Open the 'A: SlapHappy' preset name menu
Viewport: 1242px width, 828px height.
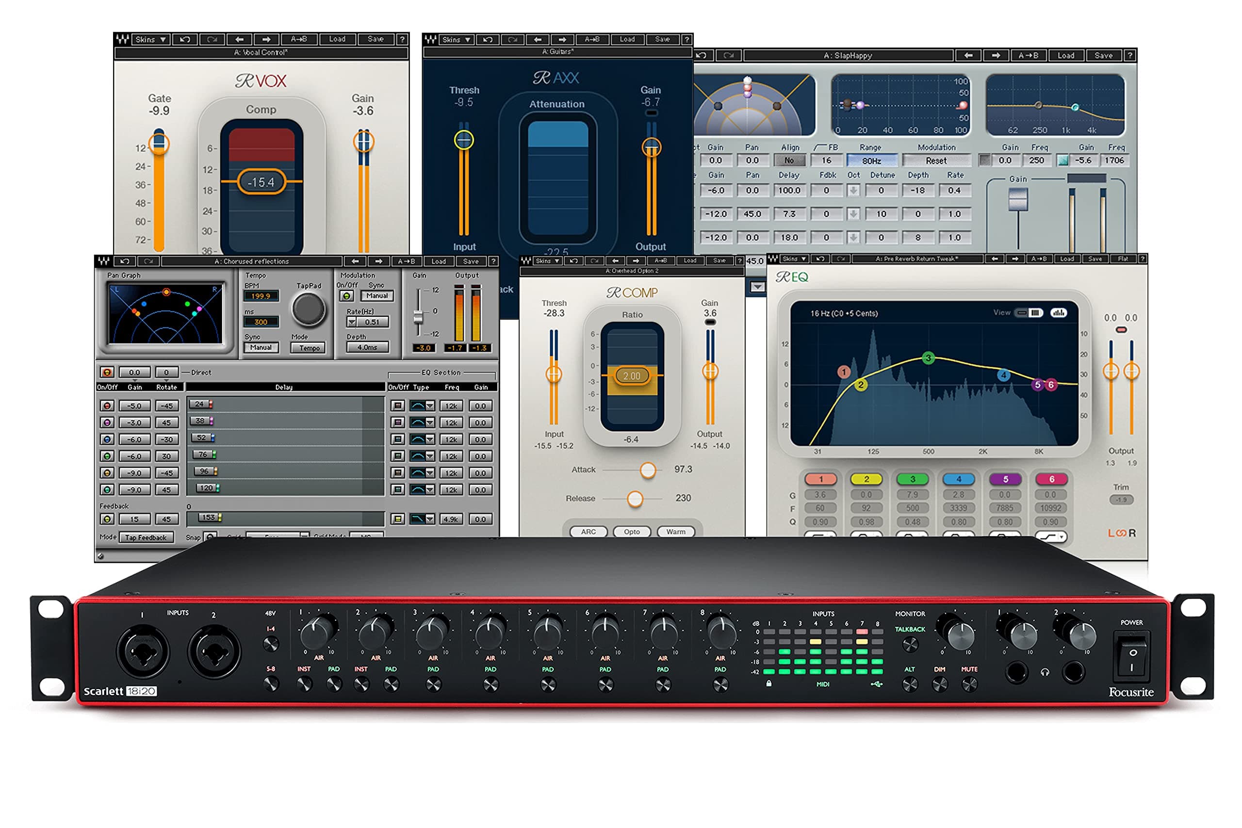coord(848,55)
